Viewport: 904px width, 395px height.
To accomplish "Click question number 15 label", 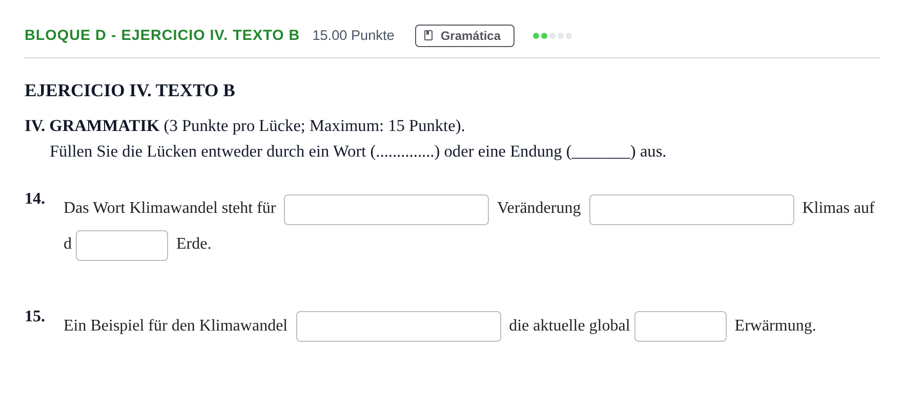I will pyautogui.click(x=35, y=316).
